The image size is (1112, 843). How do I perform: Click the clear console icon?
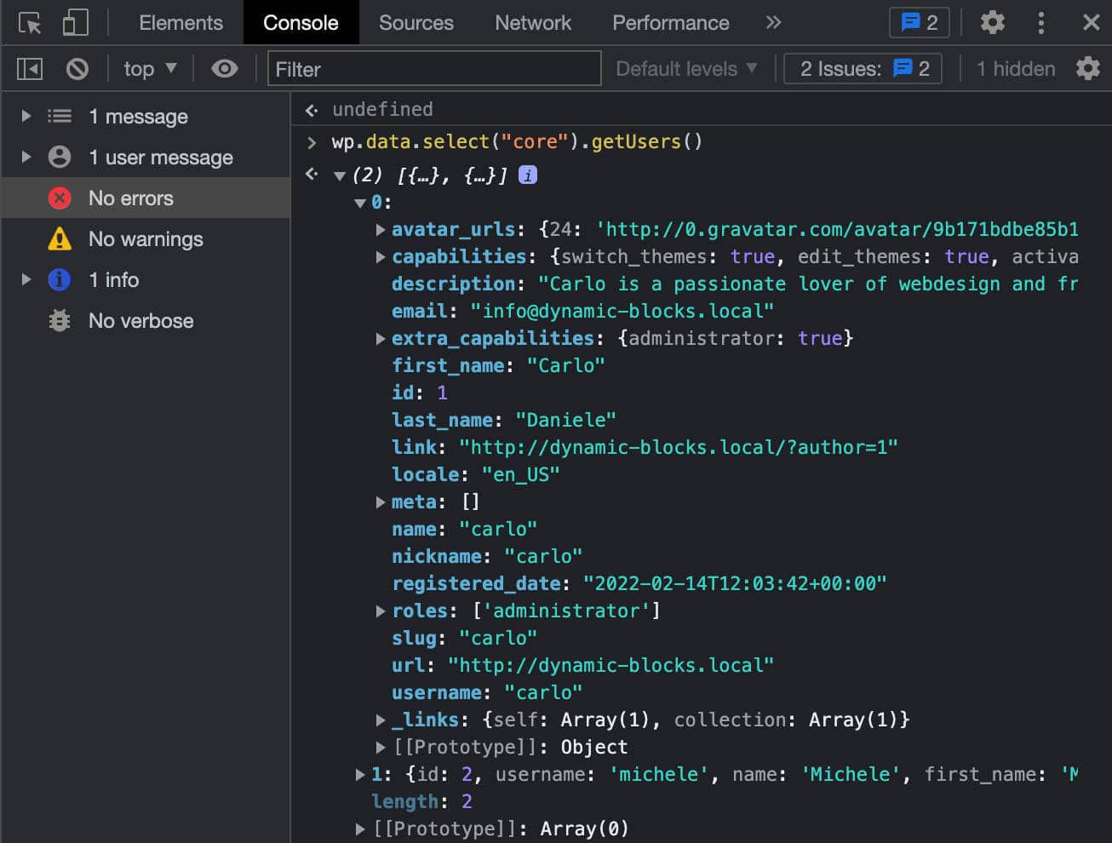click(77, 68)
